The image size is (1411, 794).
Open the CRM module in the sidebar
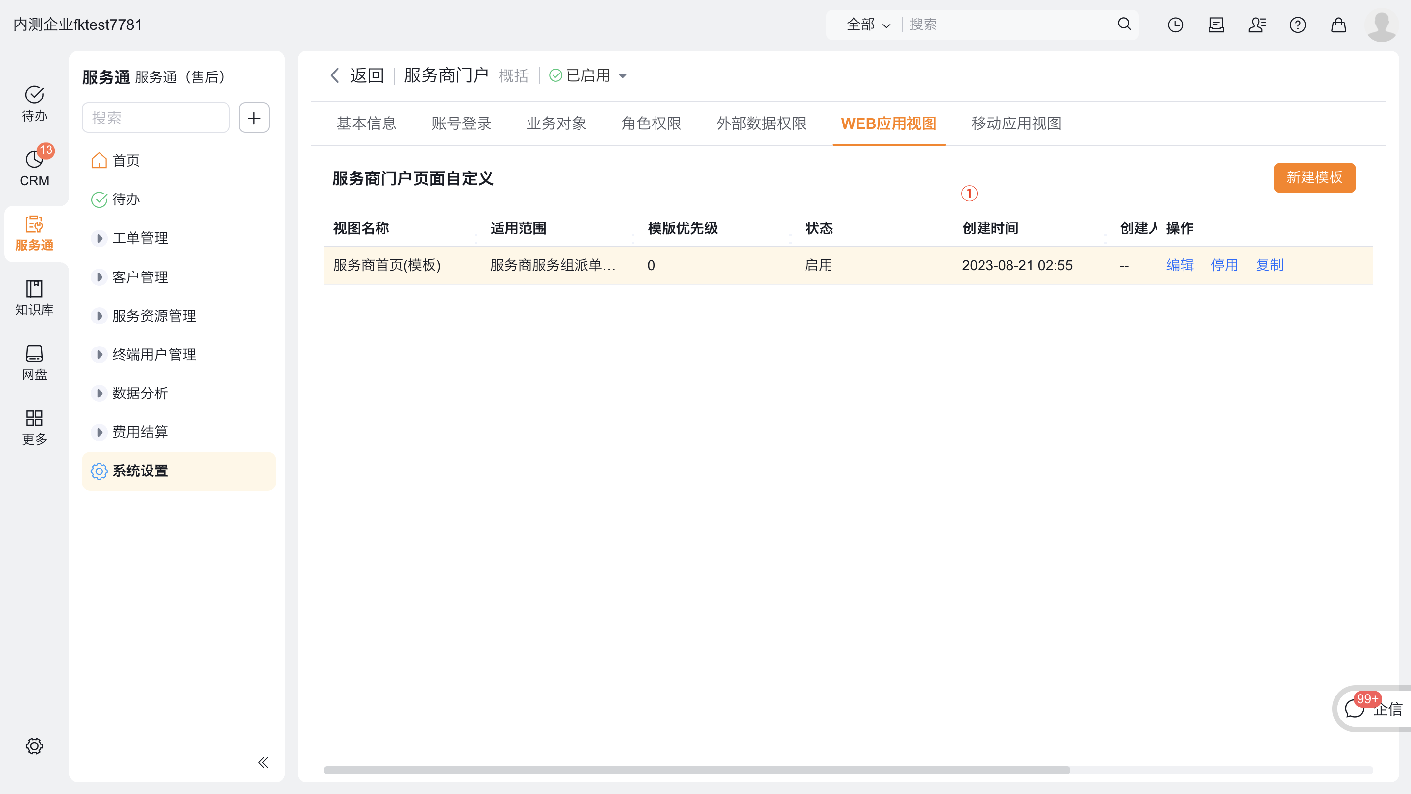pyautogui.click(x=34, y=167)
